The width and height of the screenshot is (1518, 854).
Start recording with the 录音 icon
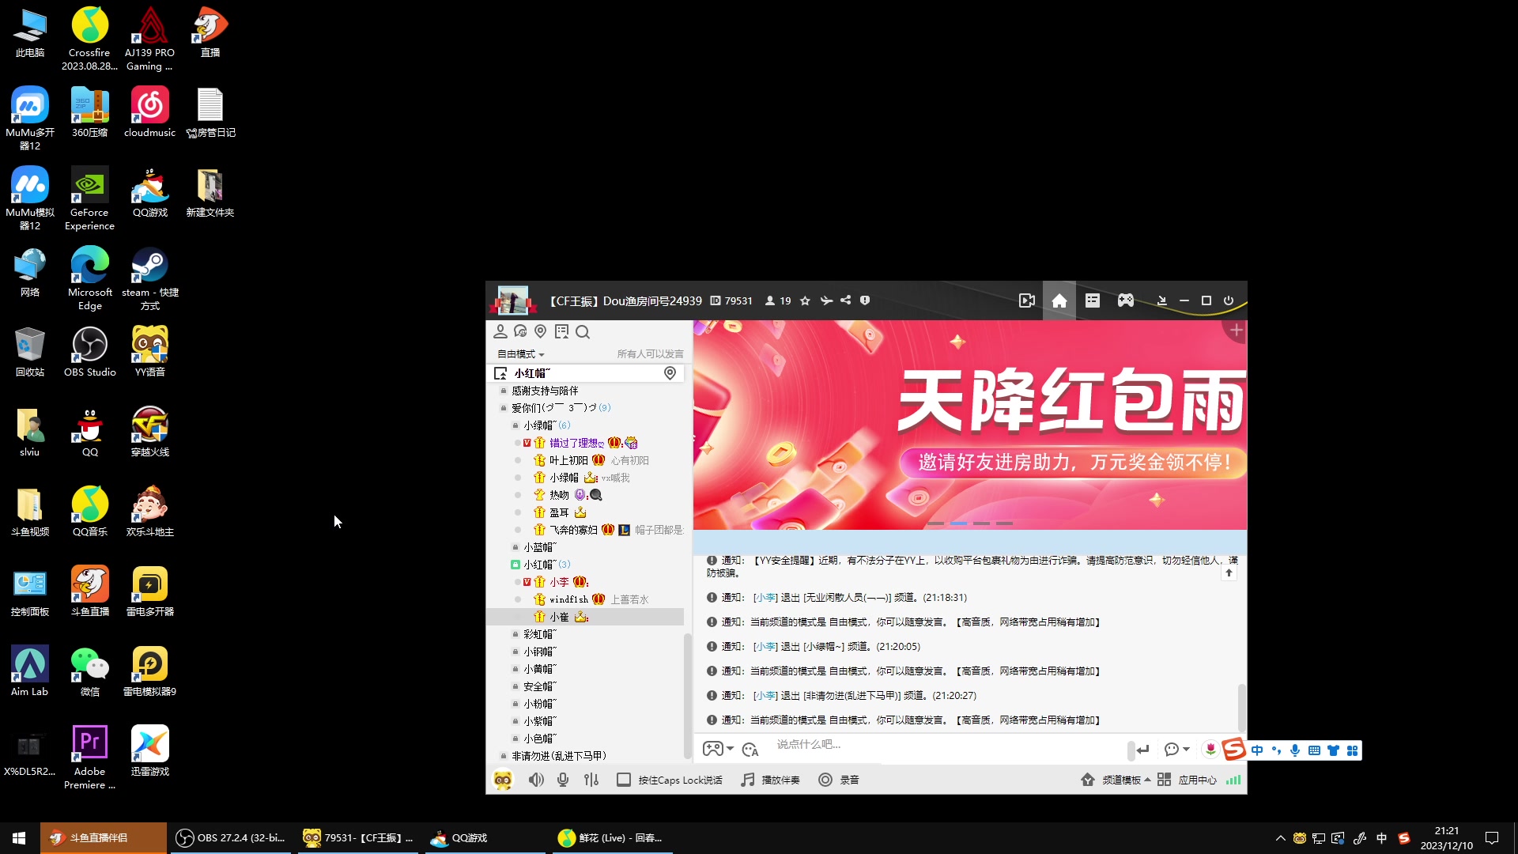point(840,780)
